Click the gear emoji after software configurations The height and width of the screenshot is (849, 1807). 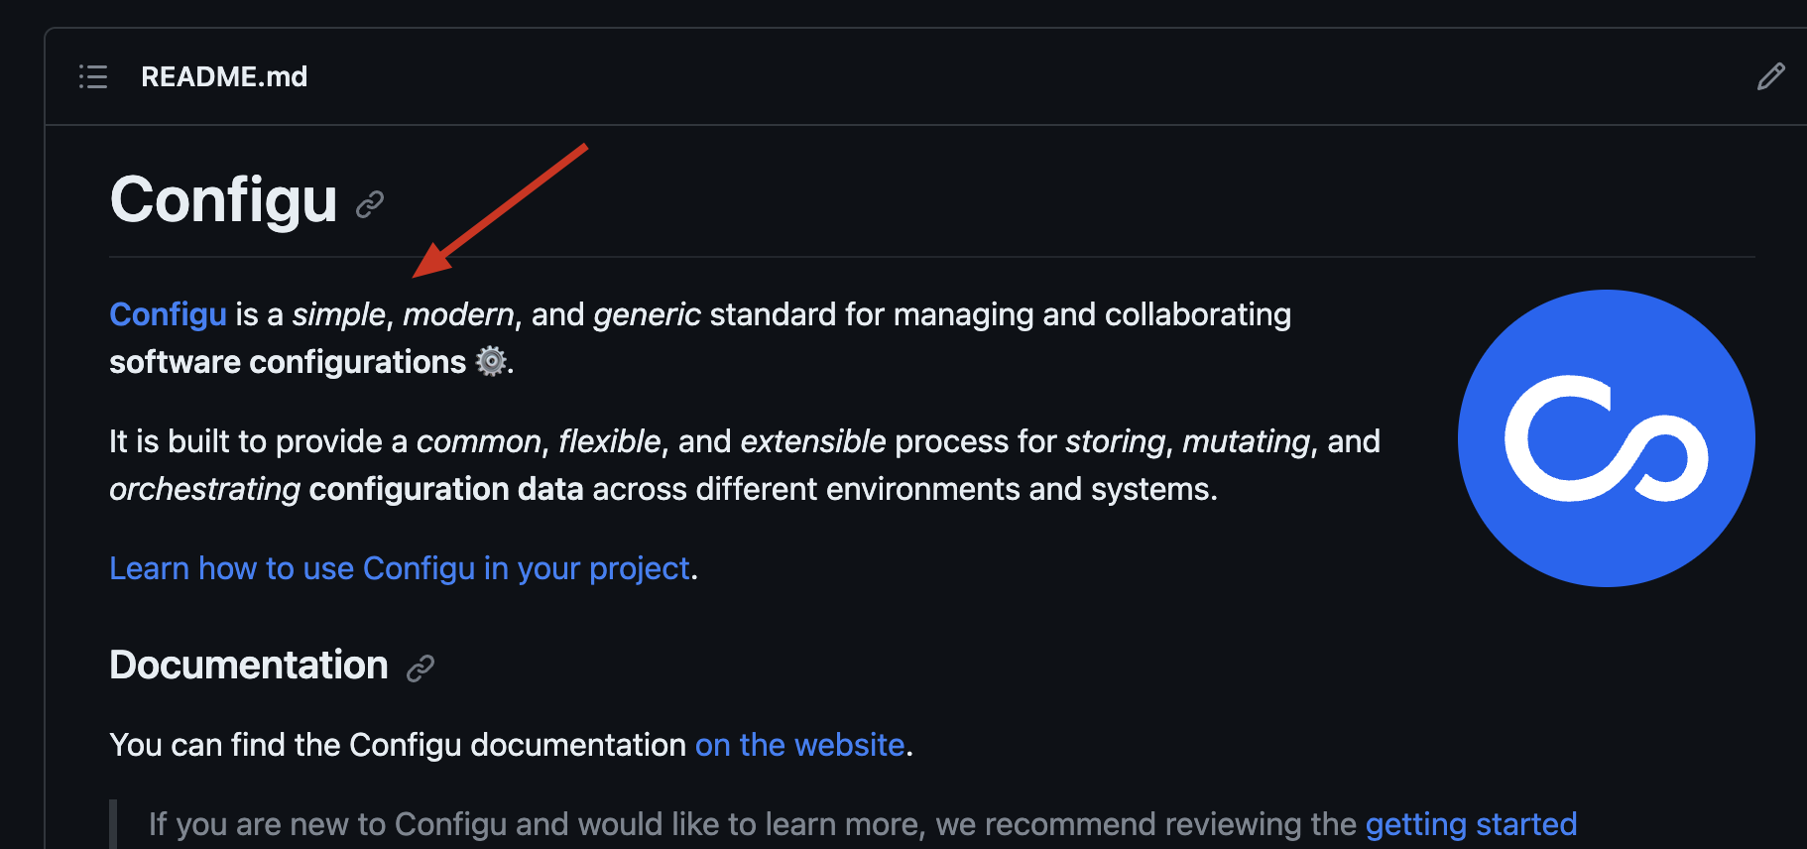coord(490,361)
